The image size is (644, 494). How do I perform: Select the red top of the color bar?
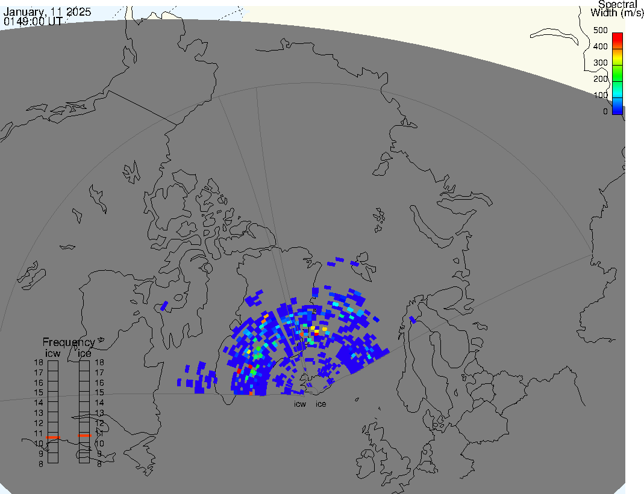pos(617,40)
